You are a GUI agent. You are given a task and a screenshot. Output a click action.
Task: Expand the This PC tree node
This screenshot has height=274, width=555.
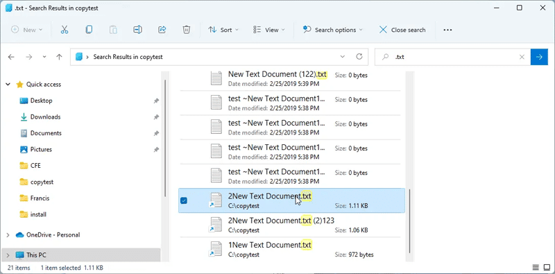coord(8,255)
